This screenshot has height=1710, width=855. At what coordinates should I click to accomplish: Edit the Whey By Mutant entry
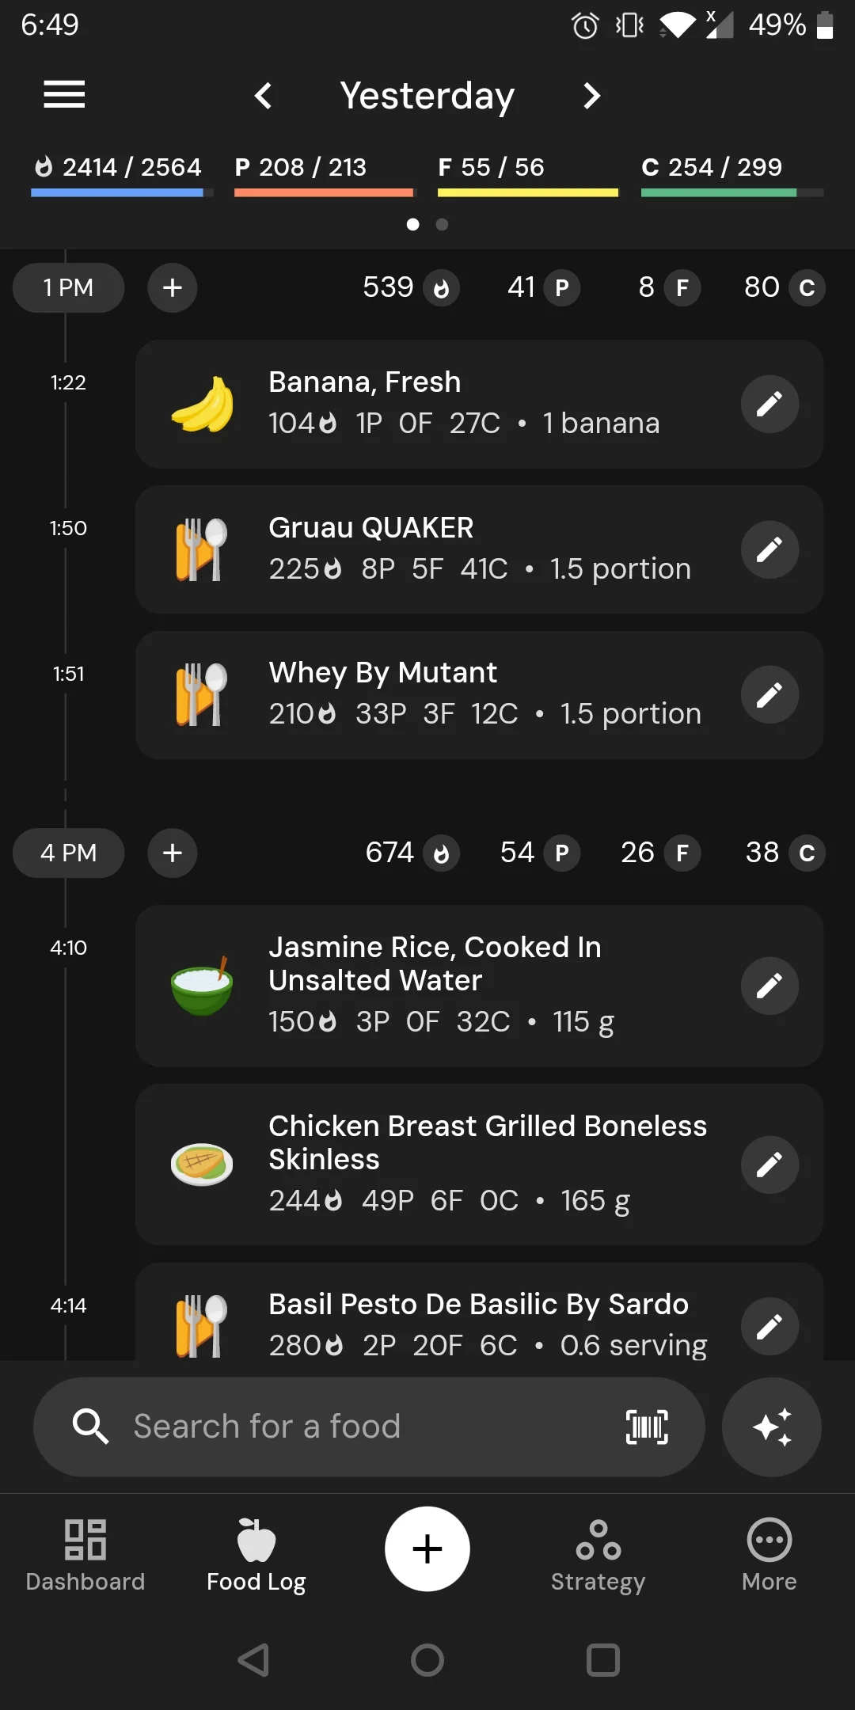(769, 695)
